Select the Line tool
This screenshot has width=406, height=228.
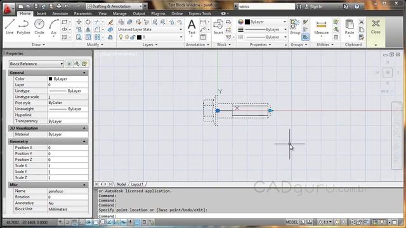tap(10, 27)
